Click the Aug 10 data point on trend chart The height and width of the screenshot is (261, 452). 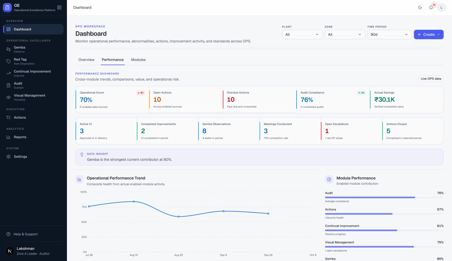click(134, 201)
